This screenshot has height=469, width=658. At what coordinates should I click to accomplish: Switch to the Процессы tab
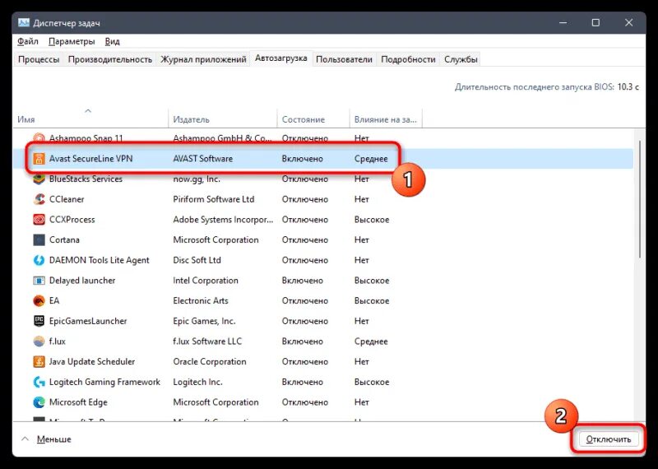39,59
